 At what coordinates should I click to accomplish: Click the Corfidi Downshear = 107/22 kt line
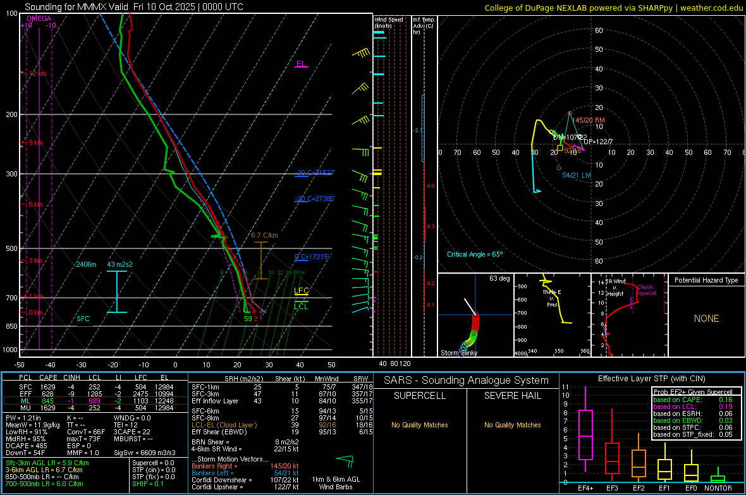click(x=245, y=480)
